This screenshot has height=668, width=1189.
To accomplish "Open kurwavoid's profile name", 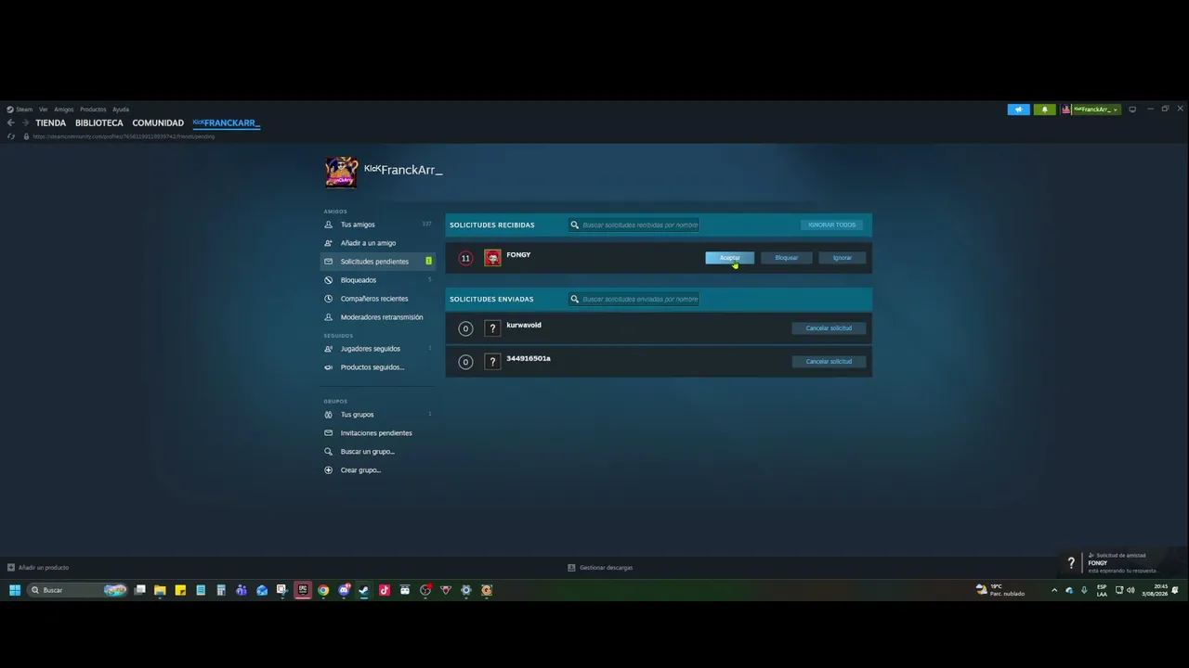I will point(524,326).
